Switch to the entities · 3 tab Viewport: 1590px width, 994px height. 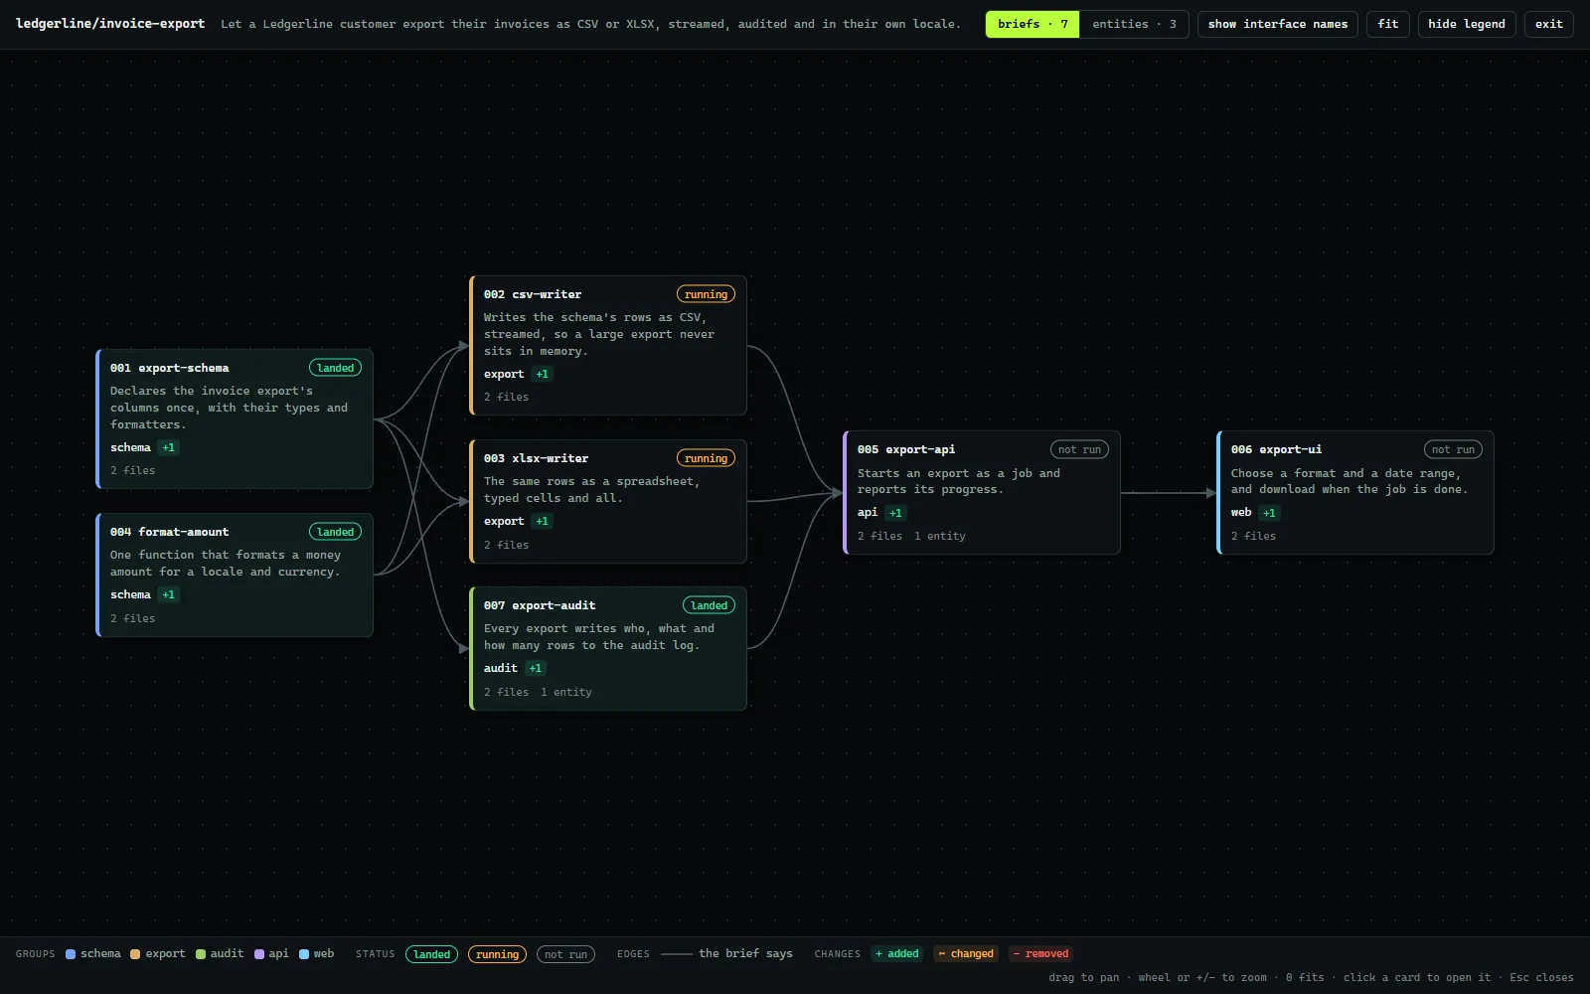click(x=1134, y=24)
